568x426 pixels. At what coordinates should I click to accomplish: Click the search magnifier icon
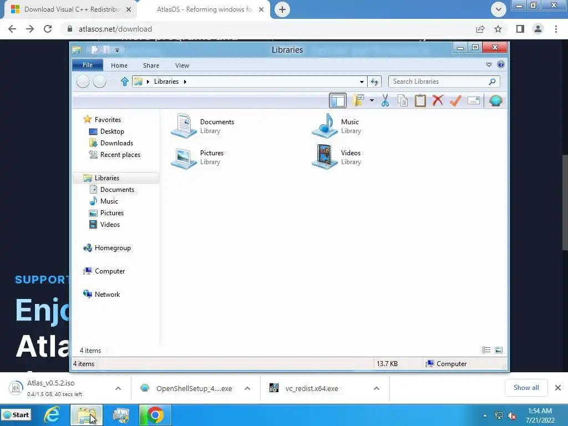(492, 82)
